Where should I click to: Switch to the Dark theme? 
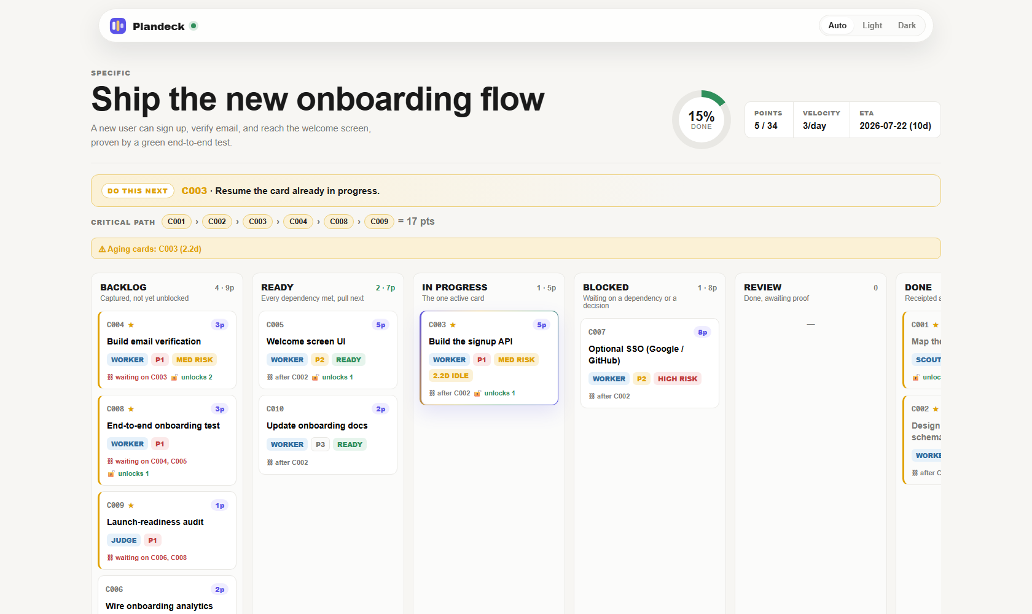point(907,25)
